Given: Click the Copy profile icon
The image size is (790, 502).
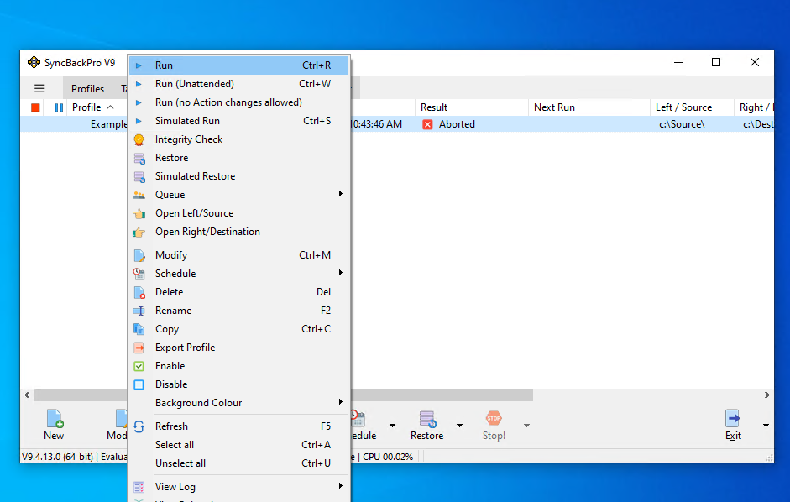Looking at the screenshot, I should tap(139, 329).
